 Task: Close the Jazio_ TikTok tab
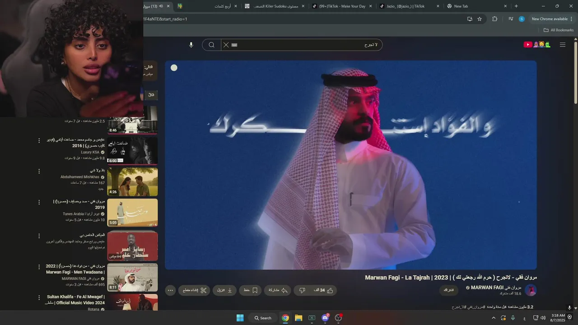coord(438,6)
